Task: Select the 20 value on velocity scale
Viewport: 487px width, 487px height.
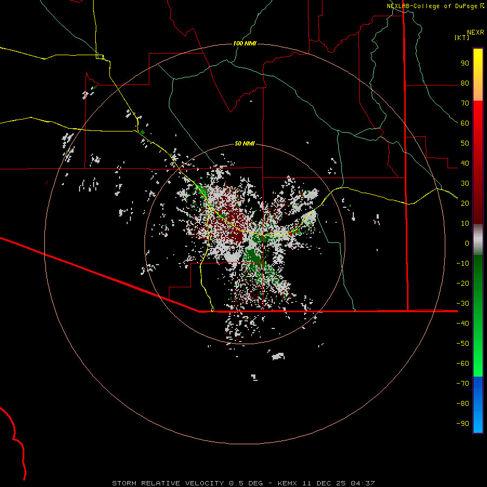Action: coord(465,203)
